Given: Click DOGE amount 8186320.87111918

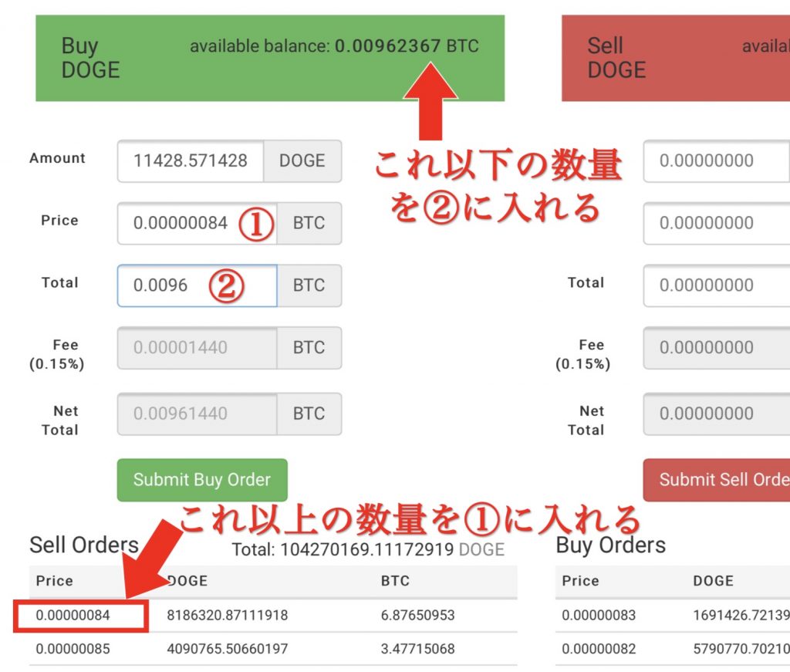Looking at the screenshot, I should pyautogui.click(x=228, y=615).
